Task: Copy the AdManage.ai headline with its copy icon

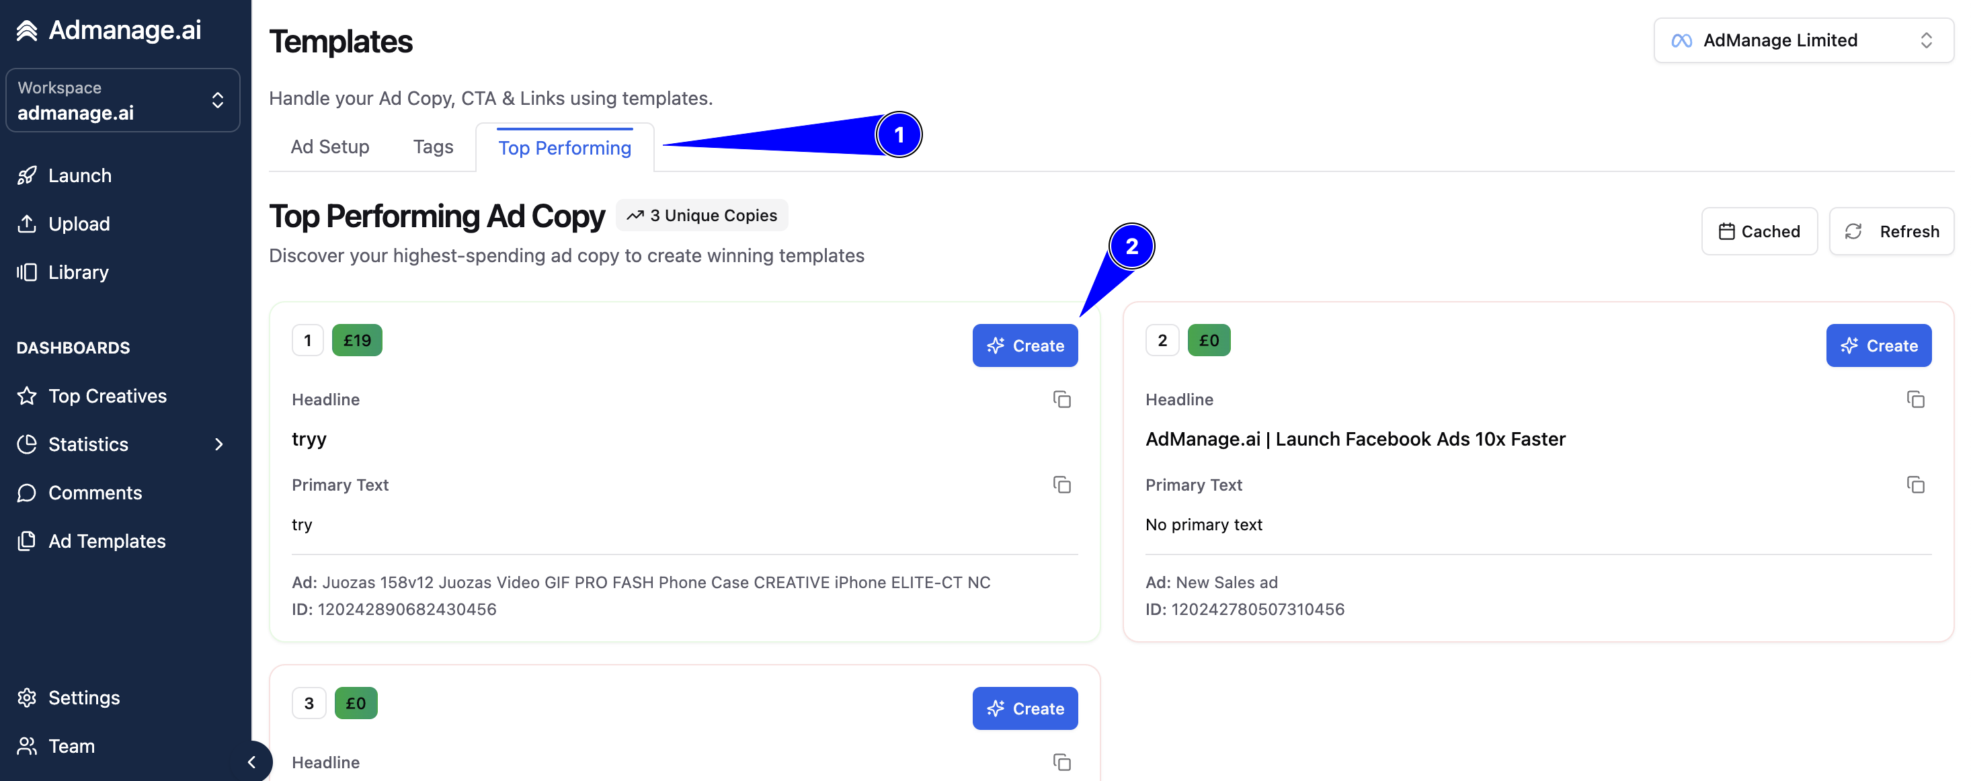Action: click(x=1915, y=399)
